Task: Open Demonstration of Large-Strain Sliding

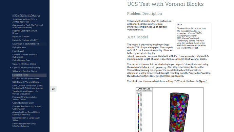Action: [26, 119]
